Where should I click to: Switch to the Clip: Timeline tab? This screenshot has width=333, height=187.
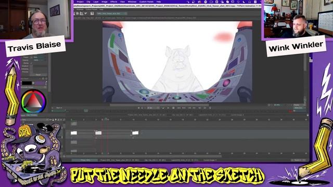32,115
